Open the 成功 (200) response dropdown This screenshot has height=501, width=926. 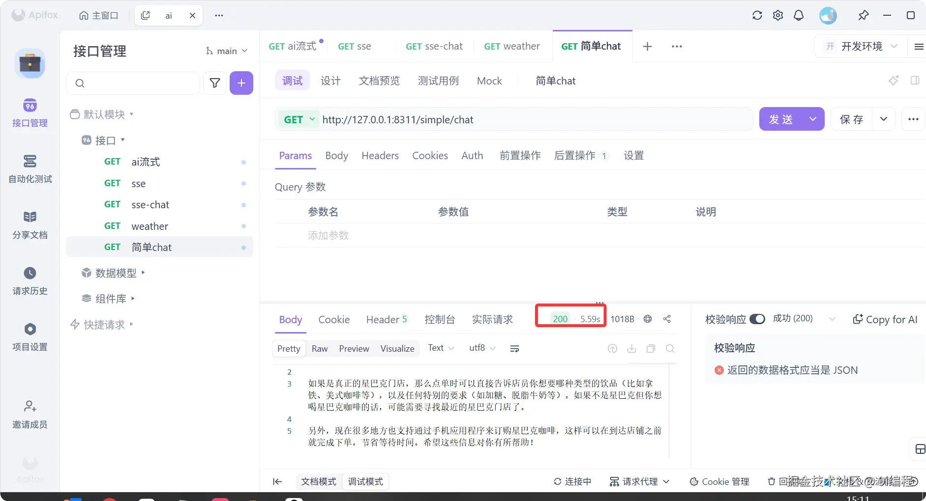pyautogui.click(x=804, y=319)
